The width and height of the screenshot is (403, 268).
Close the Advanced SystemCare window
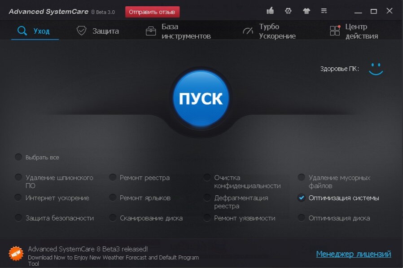click(x=390, y=11)
